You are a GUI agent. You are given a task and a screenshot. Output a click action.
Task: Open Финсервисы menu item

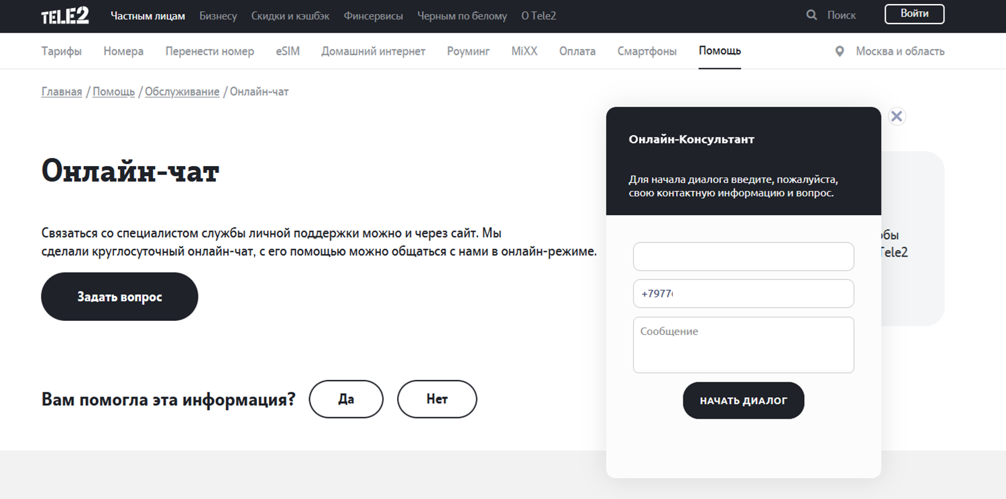tap(374, 15)
